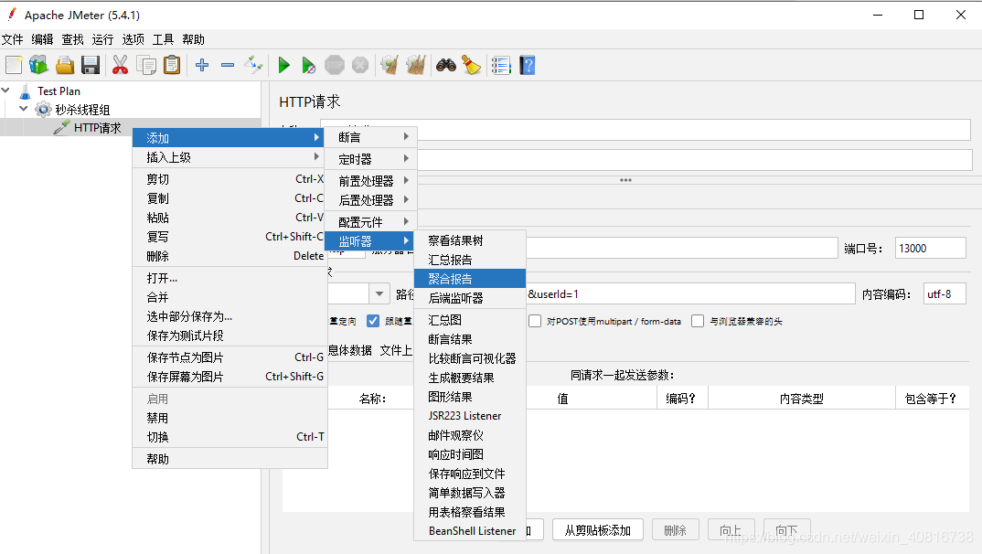The image size is (982, 554).
Task: Click the 包含等于? column header
Action: (932, 398)
